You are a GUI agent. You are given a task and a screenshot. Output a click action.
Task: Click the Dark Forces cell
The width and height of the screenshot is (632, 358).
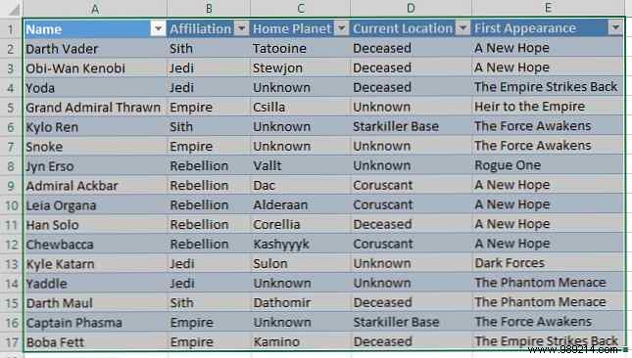pyautogui.click(x=548, y=263)
